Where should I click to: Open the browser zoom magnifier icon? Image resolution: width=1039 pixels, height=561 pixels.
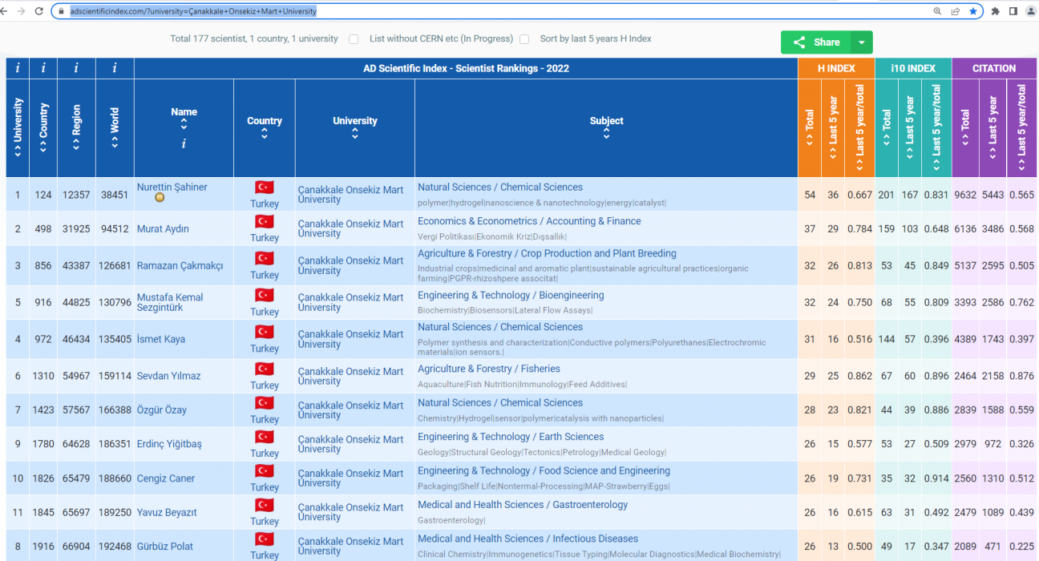point(937,11)
